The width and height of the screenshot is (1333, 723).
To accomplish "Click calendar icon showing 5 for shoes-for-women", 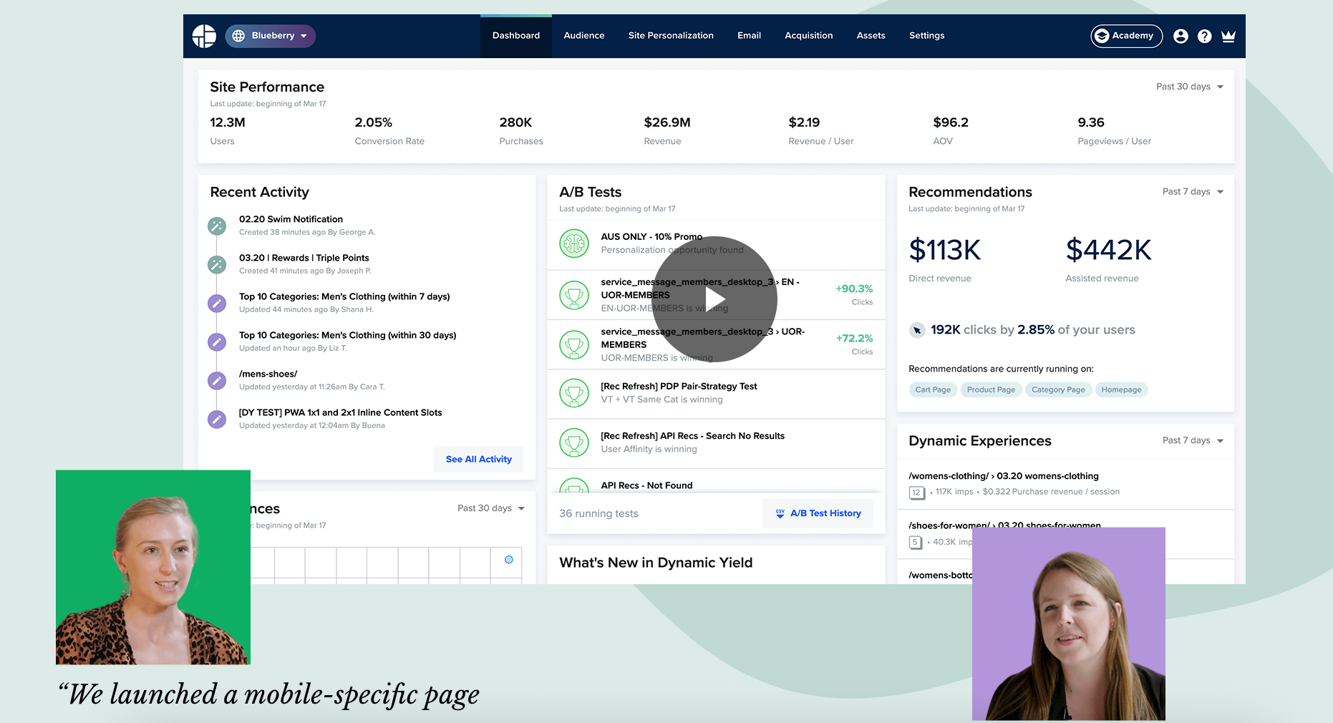I will click(916, 543).
